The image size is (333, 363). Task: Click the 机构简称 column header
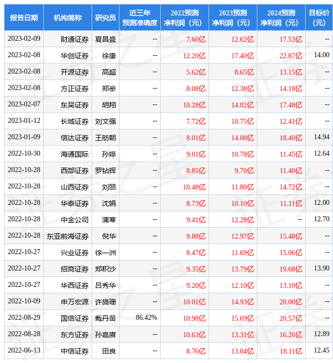point(68,17)
